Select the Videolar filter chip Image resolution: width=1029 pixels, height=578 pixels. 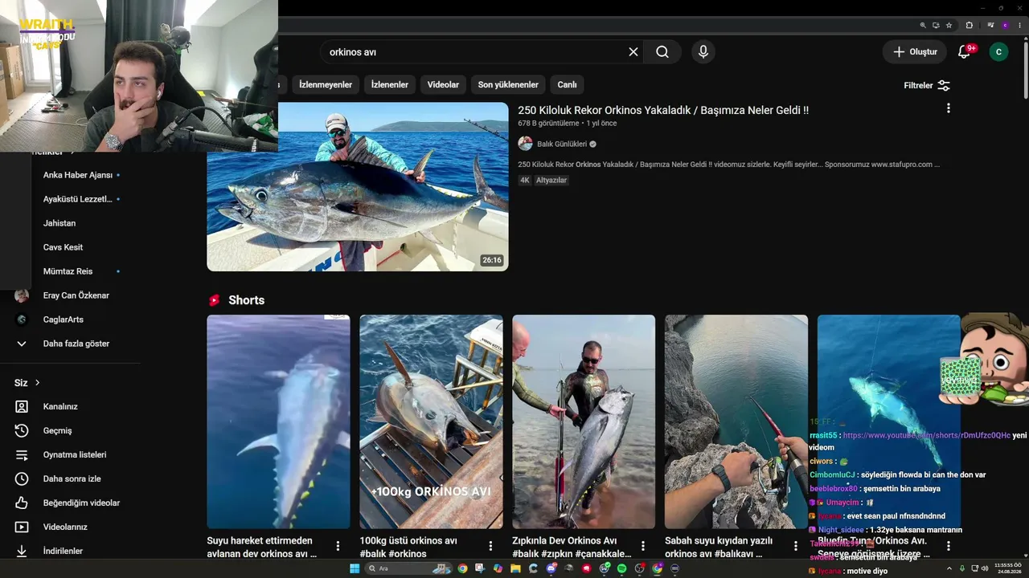click(x=443, y=85)
